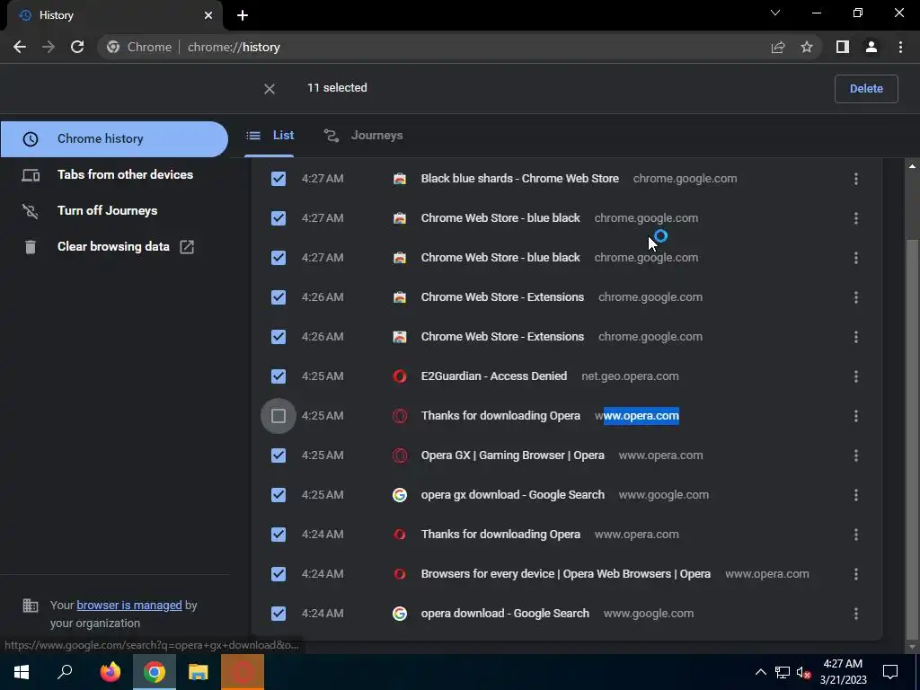Viewport: 920px width, 690px height.
Task: Show hidden system tray icons
Action: (x=760, y=672)
